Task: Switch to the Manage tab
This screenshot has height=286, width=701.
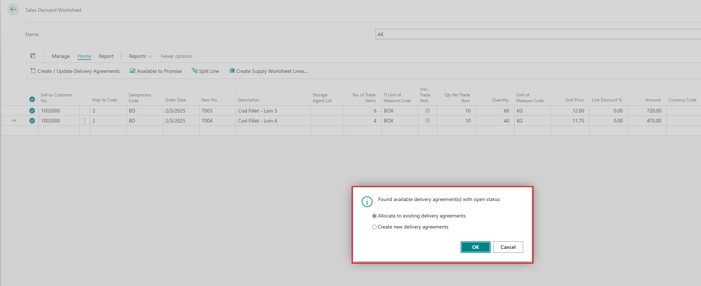Action: pos(61,56)
